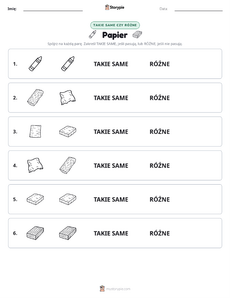Choose RÓŻNE for row 3
Screen dimensions: 230x298
point(160,132)
